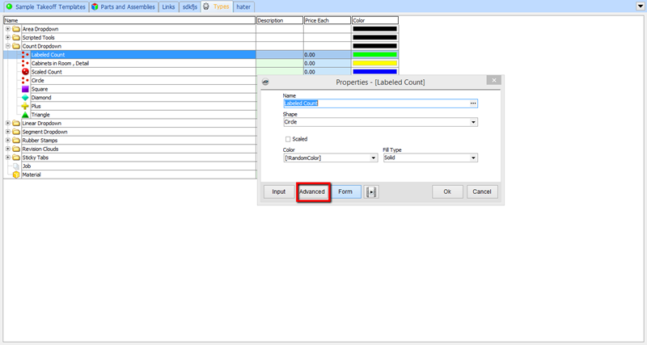
Task: Open the Links tab
Action: (168, 6)
